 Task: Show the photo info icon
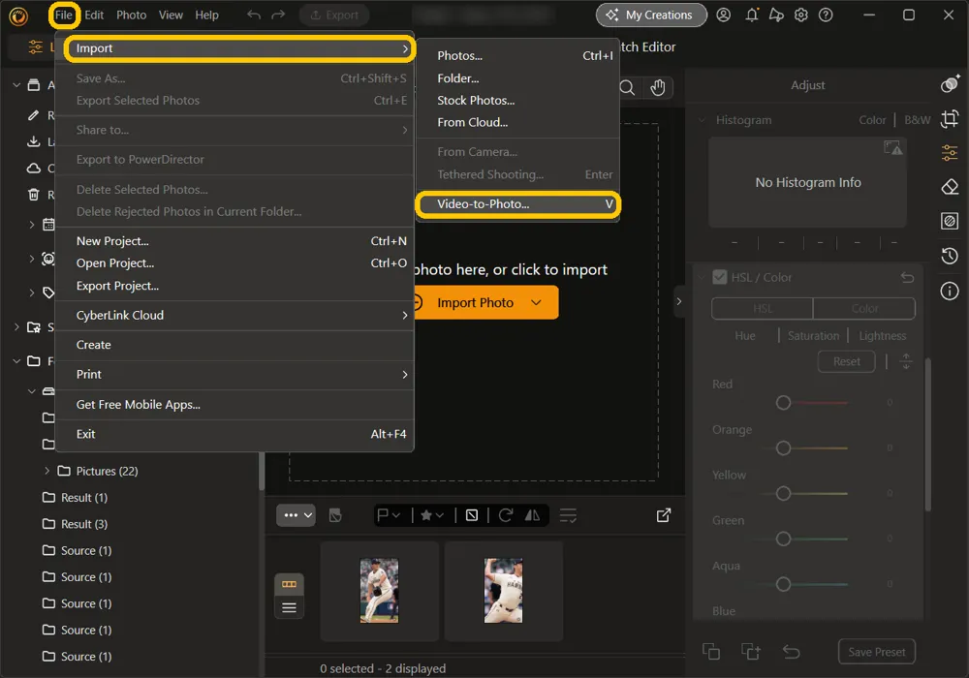(950, 291)
